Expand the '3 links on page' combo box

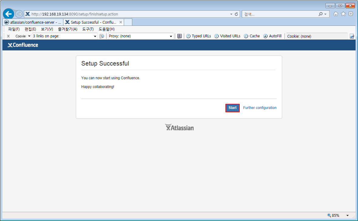point(95,36)
